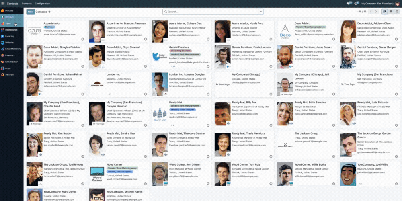Open activity clock on Nicole Ford card
This screenshot has height=201, width=402.
click(x=271, y=39)
